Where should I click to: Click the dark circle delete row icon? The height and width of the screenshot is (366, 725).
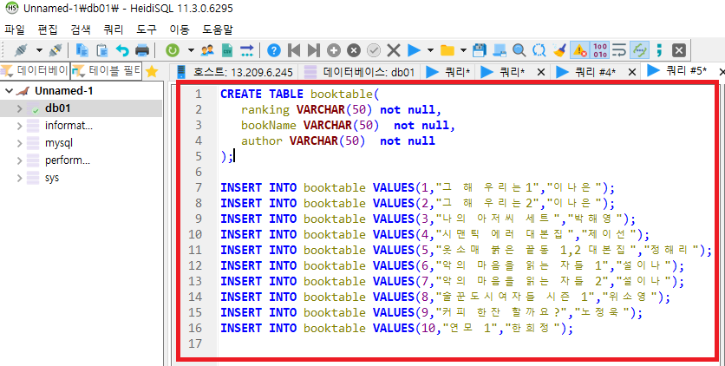pos(354,50)
